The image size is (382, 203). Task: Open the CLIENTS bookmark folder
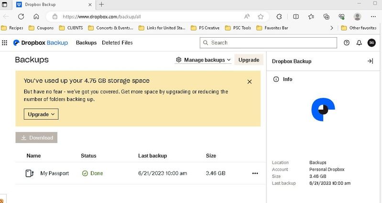(x=71, y=28)
